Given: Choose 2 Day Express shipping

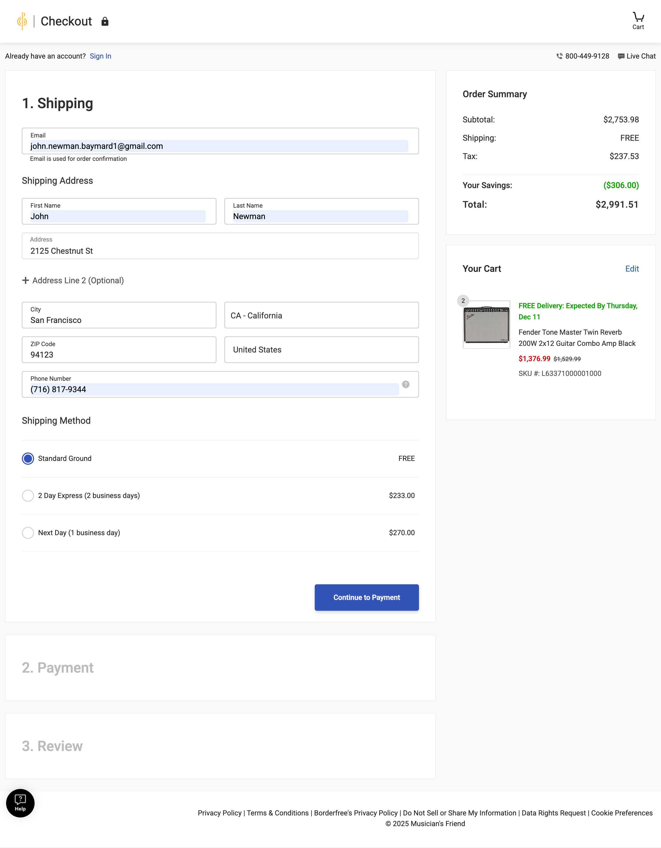Looking at the screenshot, I should [28, 496].
